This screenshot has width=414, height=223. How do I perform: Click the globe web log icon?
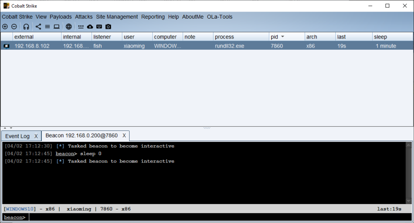pyautogui.click(x=69, y=26)
